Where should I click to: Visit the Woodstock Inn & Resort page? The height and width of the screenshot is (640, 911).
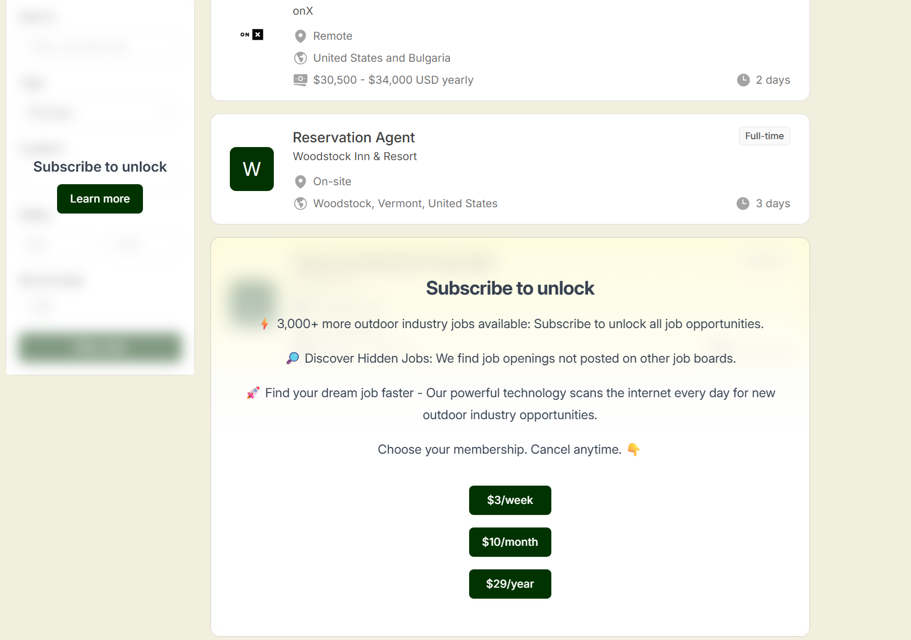coord(354,156)
